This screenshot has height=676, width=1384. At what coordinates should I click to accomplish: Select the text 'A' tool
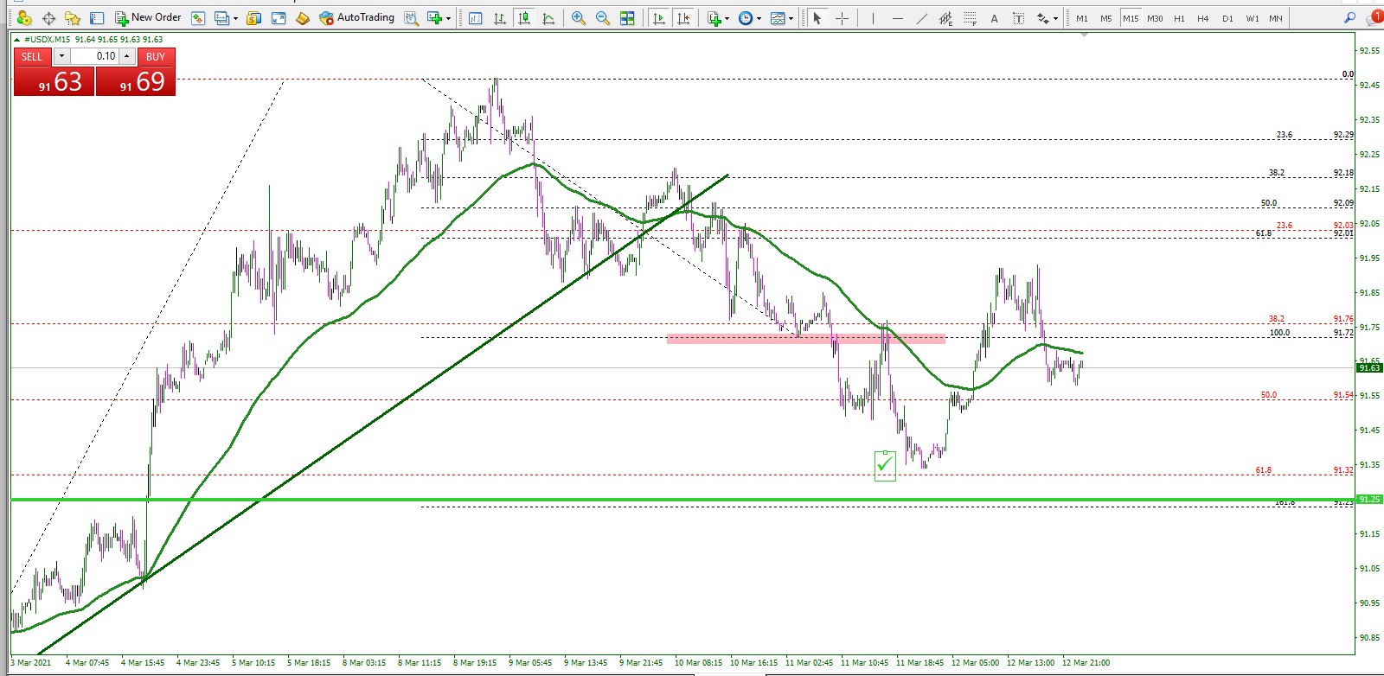click(x=994, y=17)
